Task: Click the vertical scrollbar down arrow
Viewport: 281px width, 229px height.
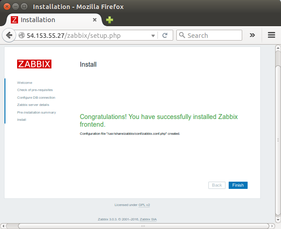Action: click(278, 220)
